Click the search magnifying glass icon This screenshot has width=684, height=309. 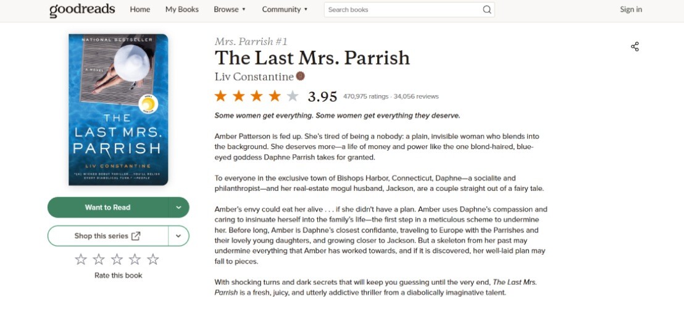tap(487, 10)
